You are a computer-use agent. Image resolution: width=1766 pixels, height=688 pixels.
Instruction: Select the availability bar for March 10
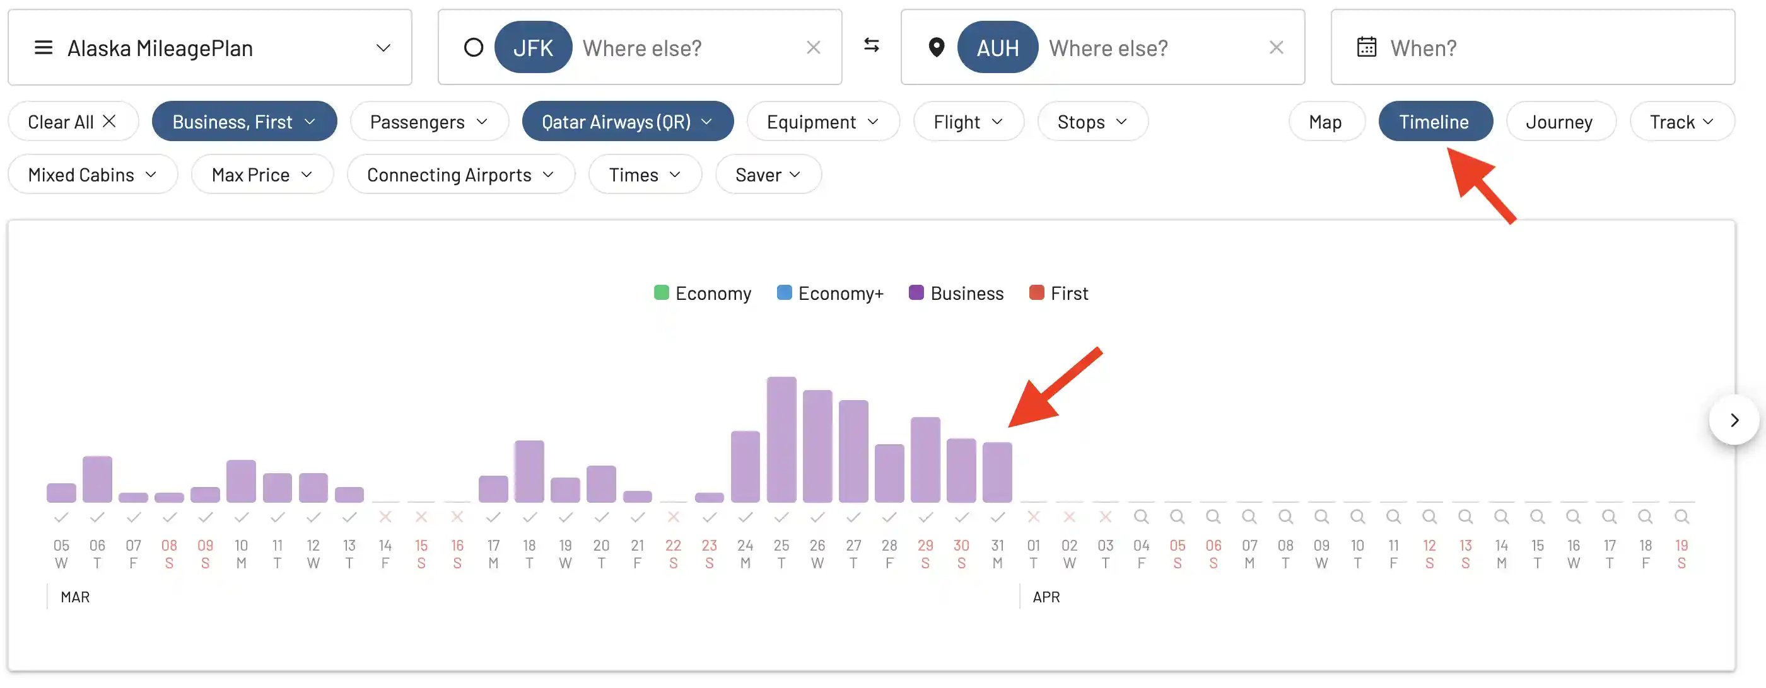pos(242,482)
